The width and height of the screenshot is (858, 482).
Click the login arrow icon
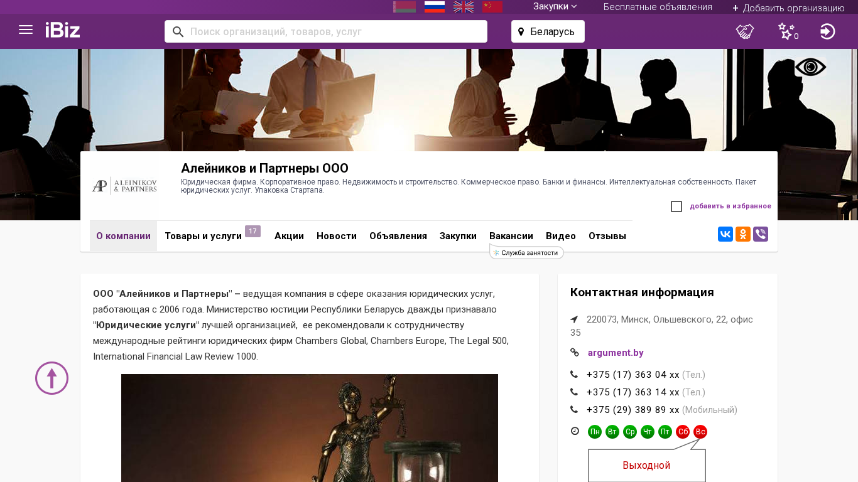828,31
